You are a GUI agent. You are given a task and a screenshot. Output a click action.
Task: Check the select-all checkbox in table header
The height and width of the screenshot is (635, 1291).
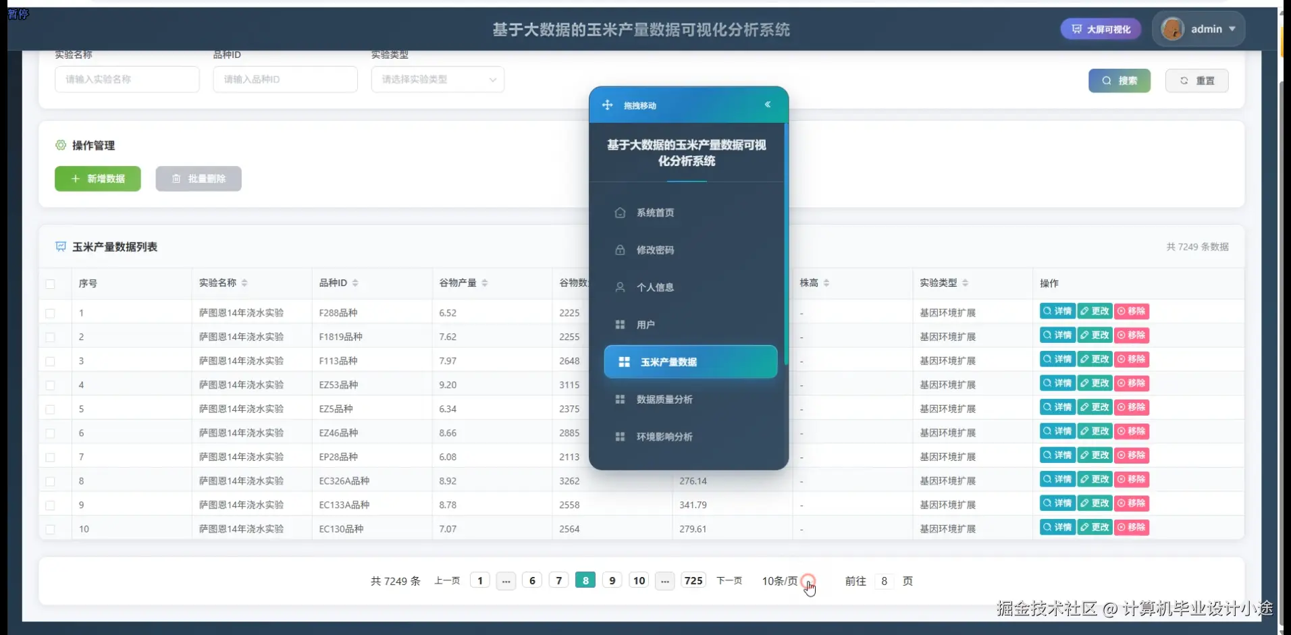[x=51, y=283]
